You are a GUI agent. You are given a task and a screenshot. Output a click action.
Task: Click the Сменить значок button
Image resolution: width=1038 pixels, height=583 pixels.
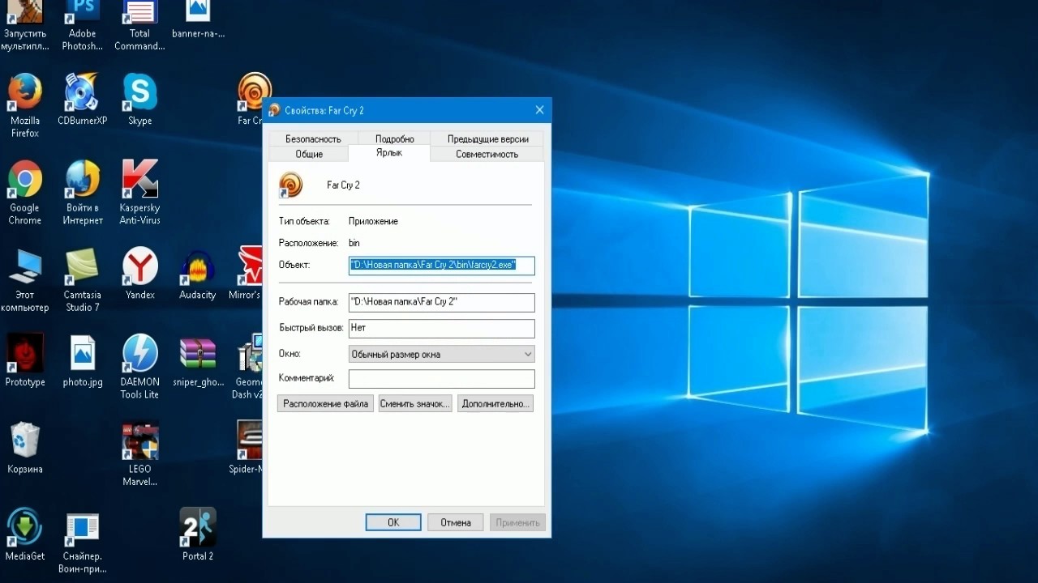(x=415, y=403)
